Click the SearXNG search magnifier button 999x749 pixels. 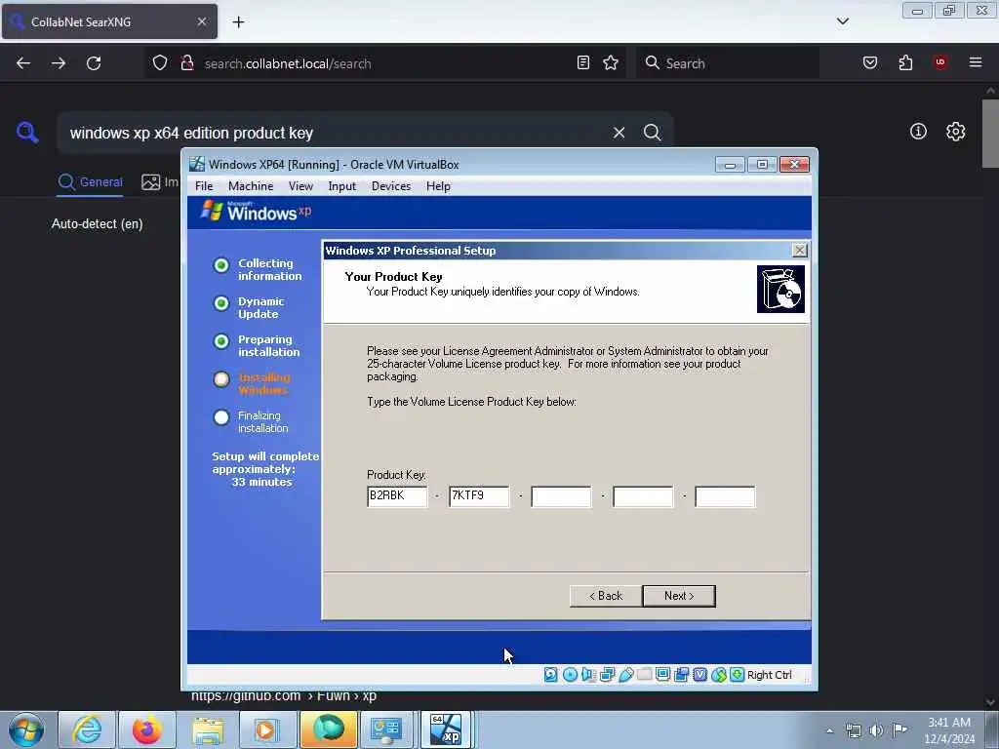tap(652, 133)
